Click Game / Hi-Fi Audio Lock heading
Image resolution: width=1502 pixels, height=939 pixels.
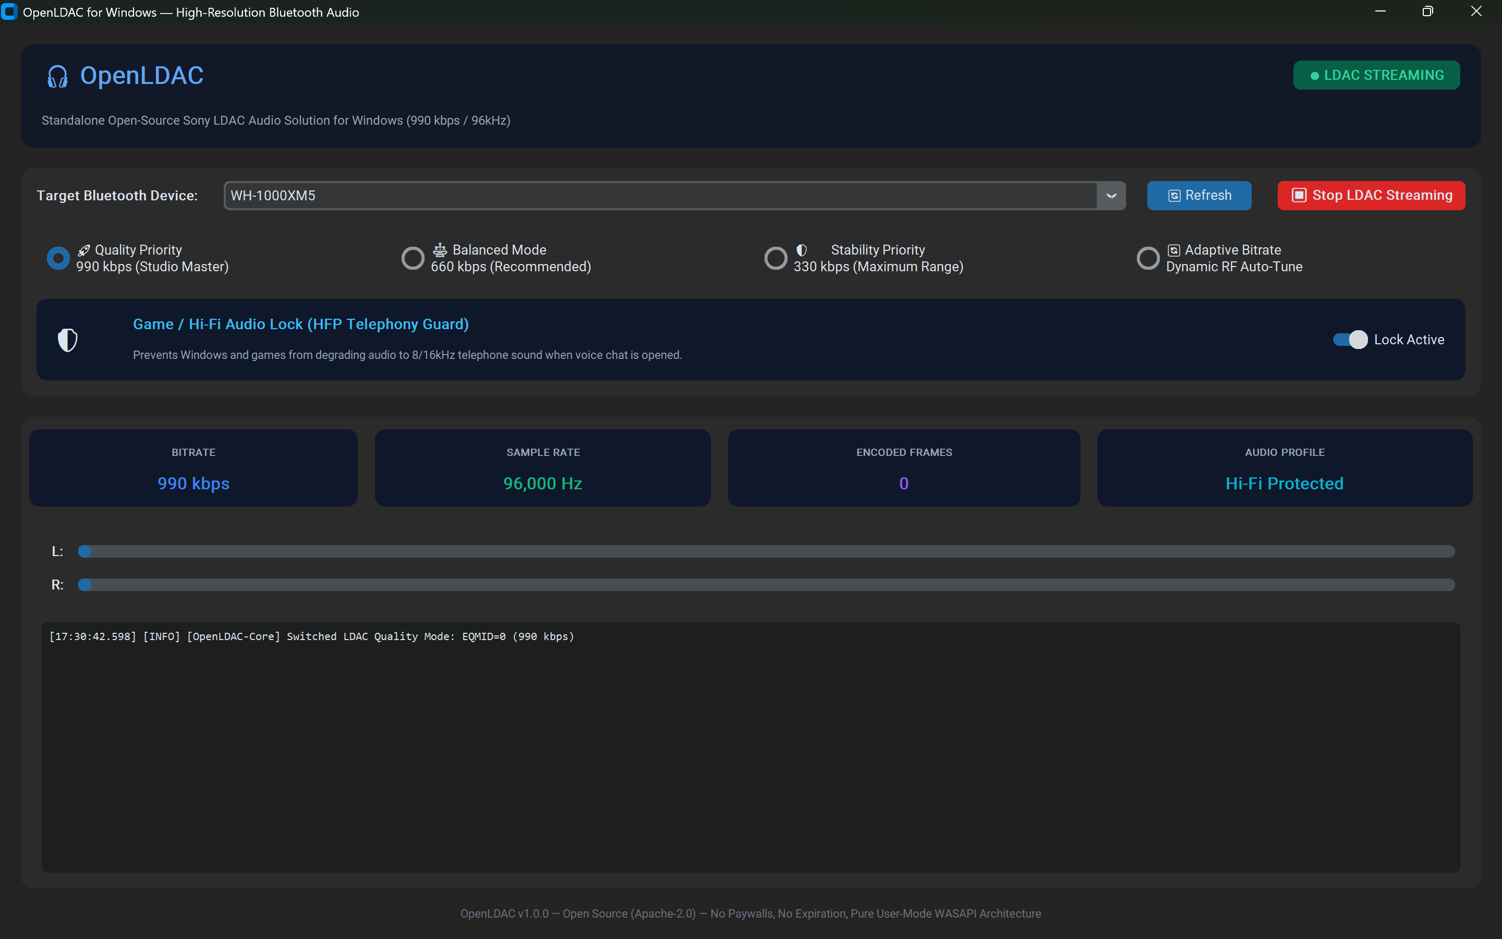coord(301,324)
